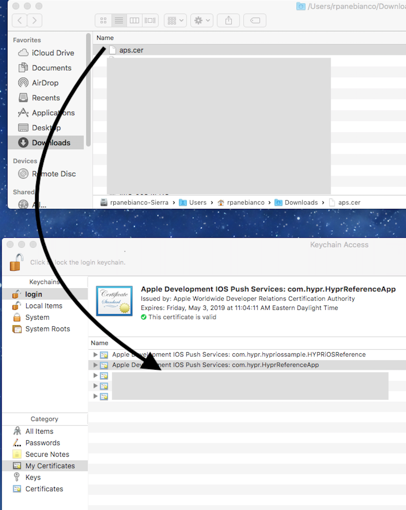406x510 pixels.
Task: Click the Finder Share button
Action: (228, 20)
